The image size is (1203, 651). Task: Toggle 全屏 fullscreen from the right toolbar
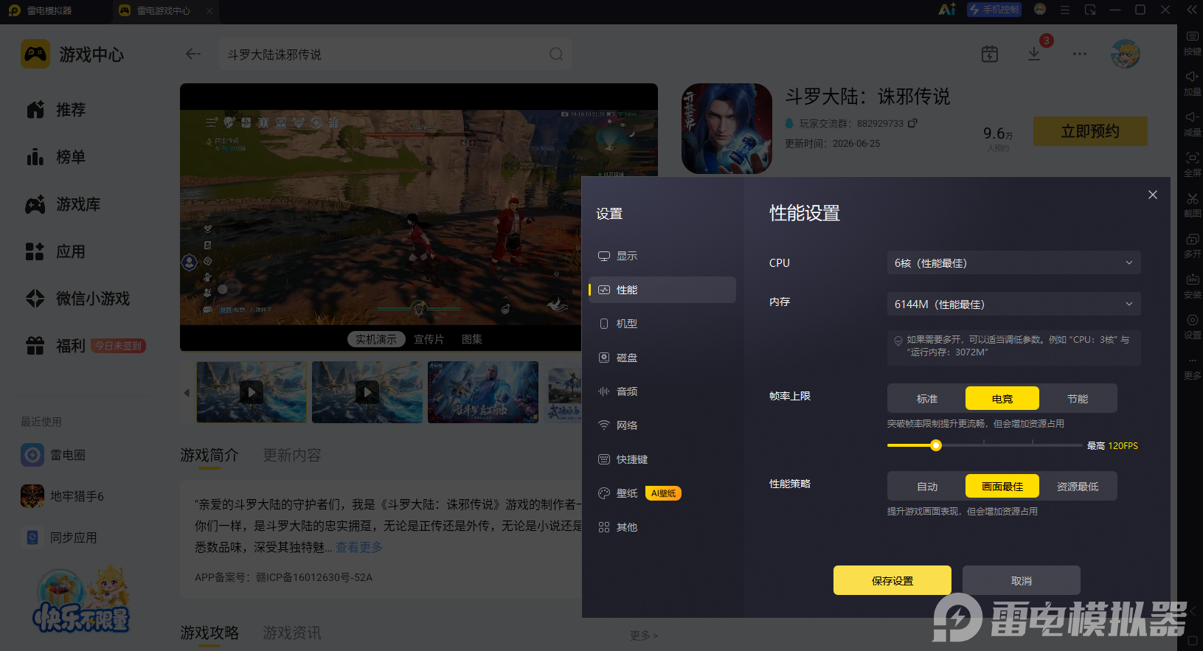point(1192,164)
